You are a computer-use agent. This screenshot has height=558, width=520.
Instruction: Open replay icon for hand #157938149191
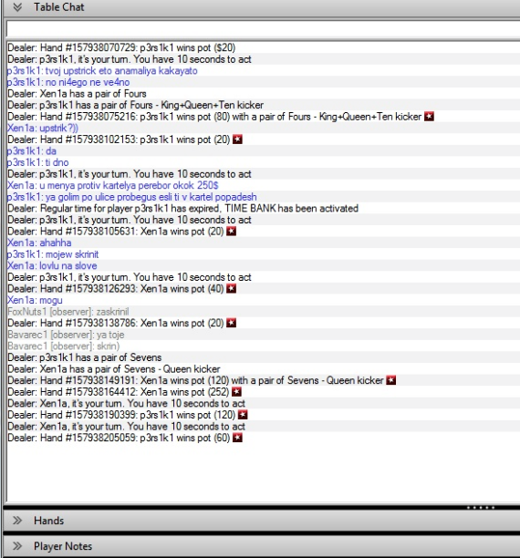[x=390, y=380]
